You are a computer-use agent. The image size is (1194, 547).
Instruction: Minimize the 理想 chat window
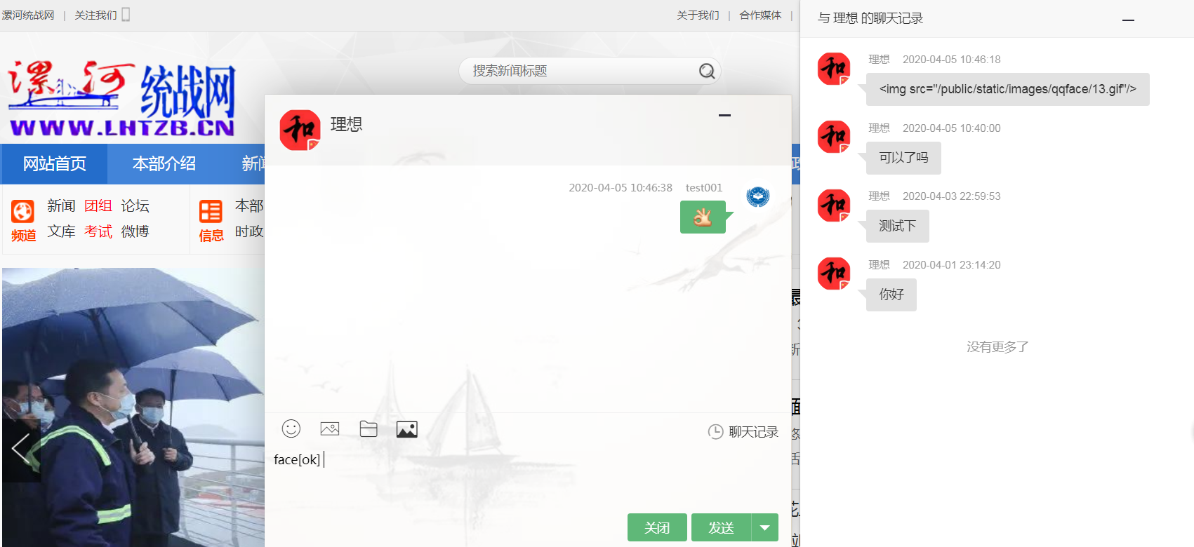pyautogui.click(x=725, y=115)
